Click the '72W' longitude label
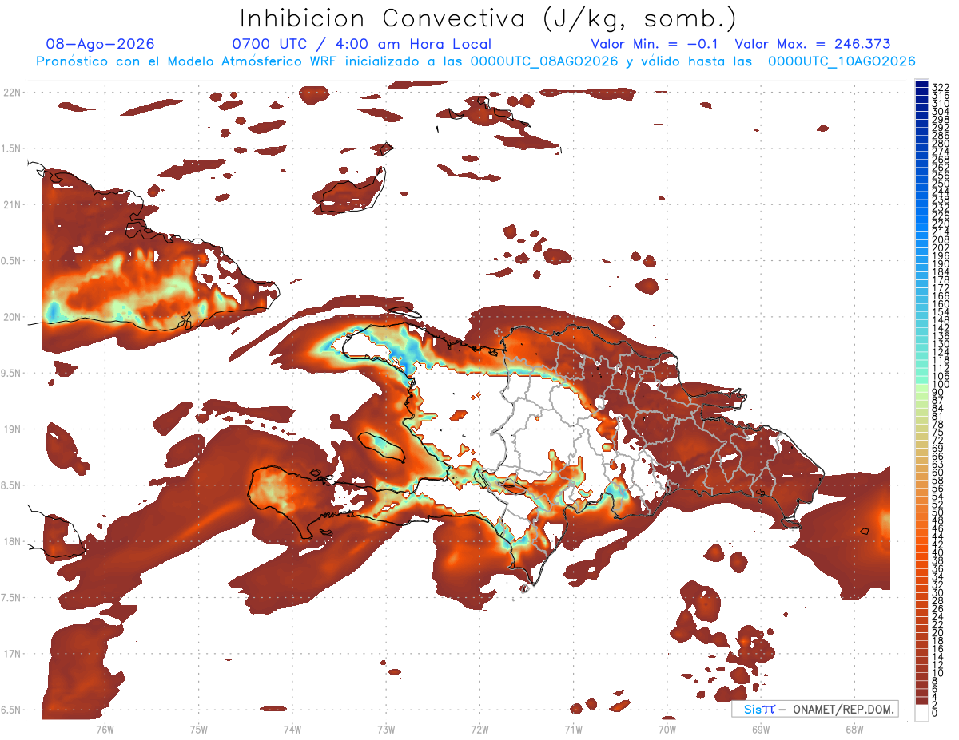The image size is (959, 740). pyautogui.click(x=479, y=729)
